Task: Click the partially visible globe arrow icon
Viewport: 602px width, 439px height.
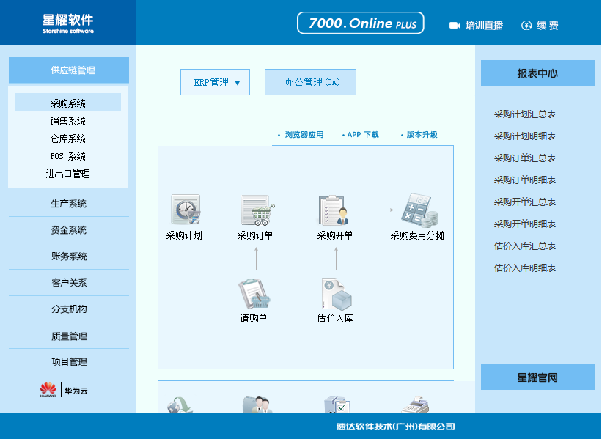Action: (180, 405)
